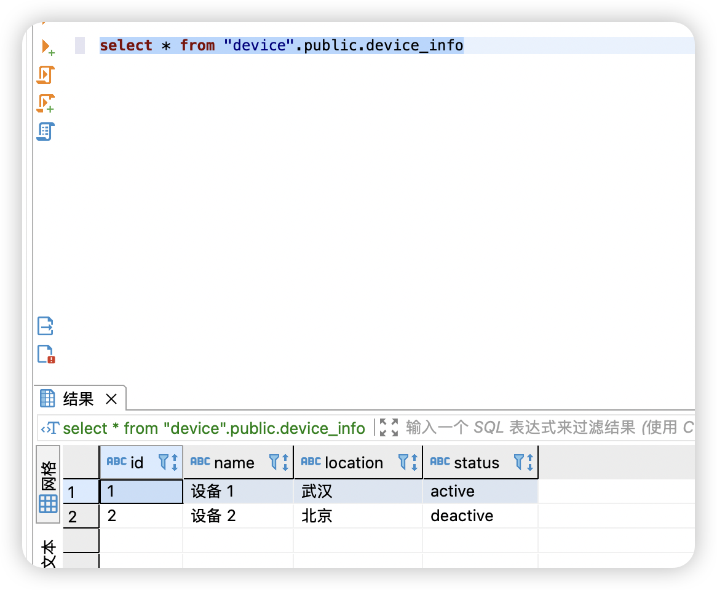Click the grid icon on the 结果 tab
Image resolution: width=717 pixels, height=590 pixels.
point(47,398)
